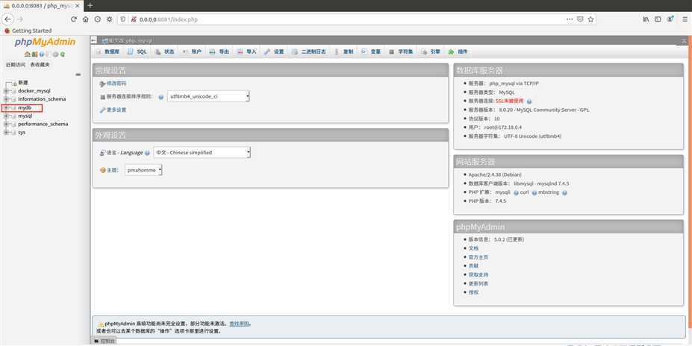This screenshot has height=346, width=692.
Task: Click the phpMyAdmin home icon in sidebar
Action: [x=28, y=54]
